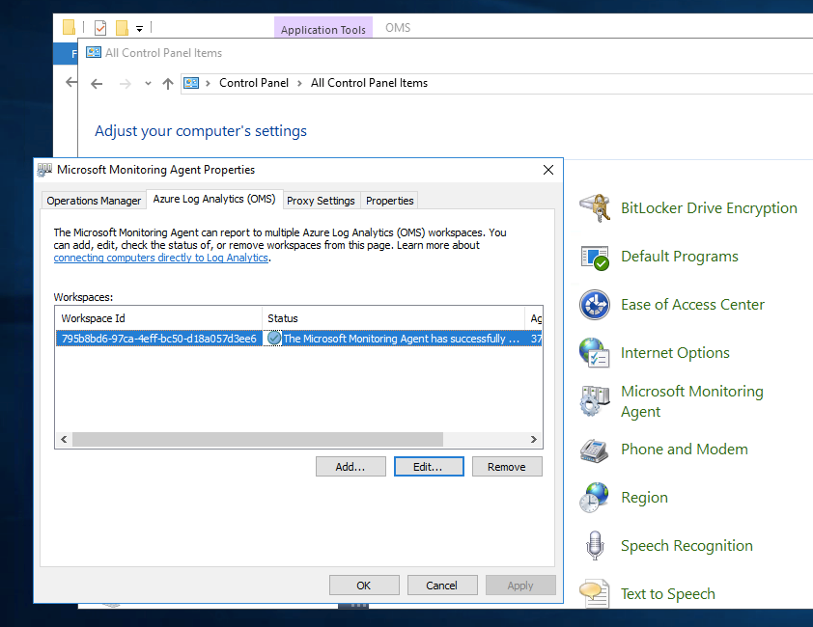Open the Speech Recognition microphone icon
Viewport: 813px width, 627px height.
[595, 546]
